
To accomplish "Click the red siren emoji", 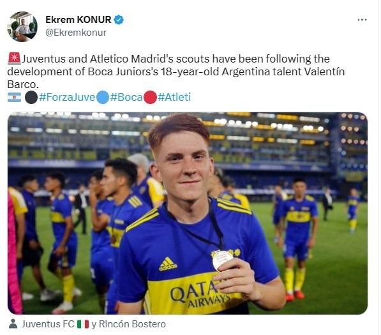I will [14, 59].
